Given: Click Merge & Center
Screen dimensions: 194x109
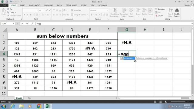Looking at the screenshot, I should [x=79, y=15].
